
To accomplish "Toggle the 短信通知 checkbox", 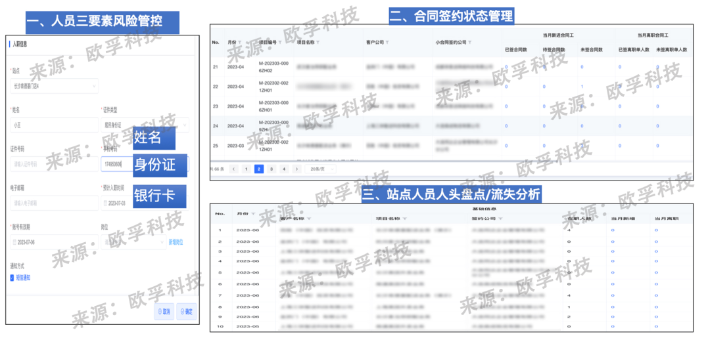I will (12, 278).
